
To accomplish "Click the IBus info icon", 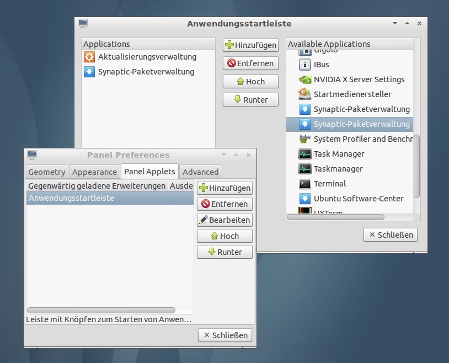I will pos(304,65).
